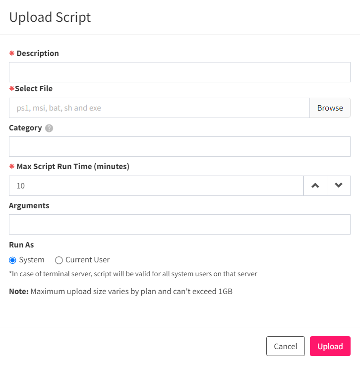This screenshot has width=360, height=365.
Task: Click the Upload Script dialog title
Action: (50, 17)
